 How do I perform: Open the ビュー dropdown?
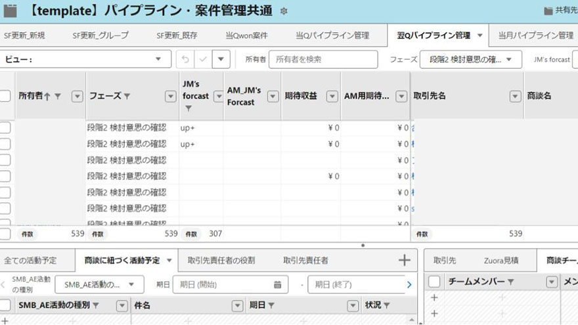85,59
